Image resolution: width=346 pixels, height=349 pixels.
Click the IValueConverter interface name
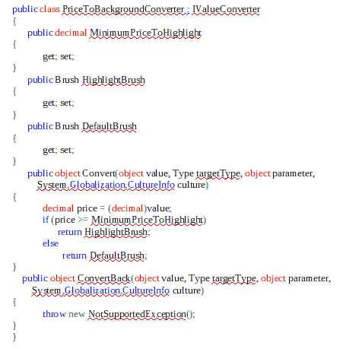tap(226, 9)
